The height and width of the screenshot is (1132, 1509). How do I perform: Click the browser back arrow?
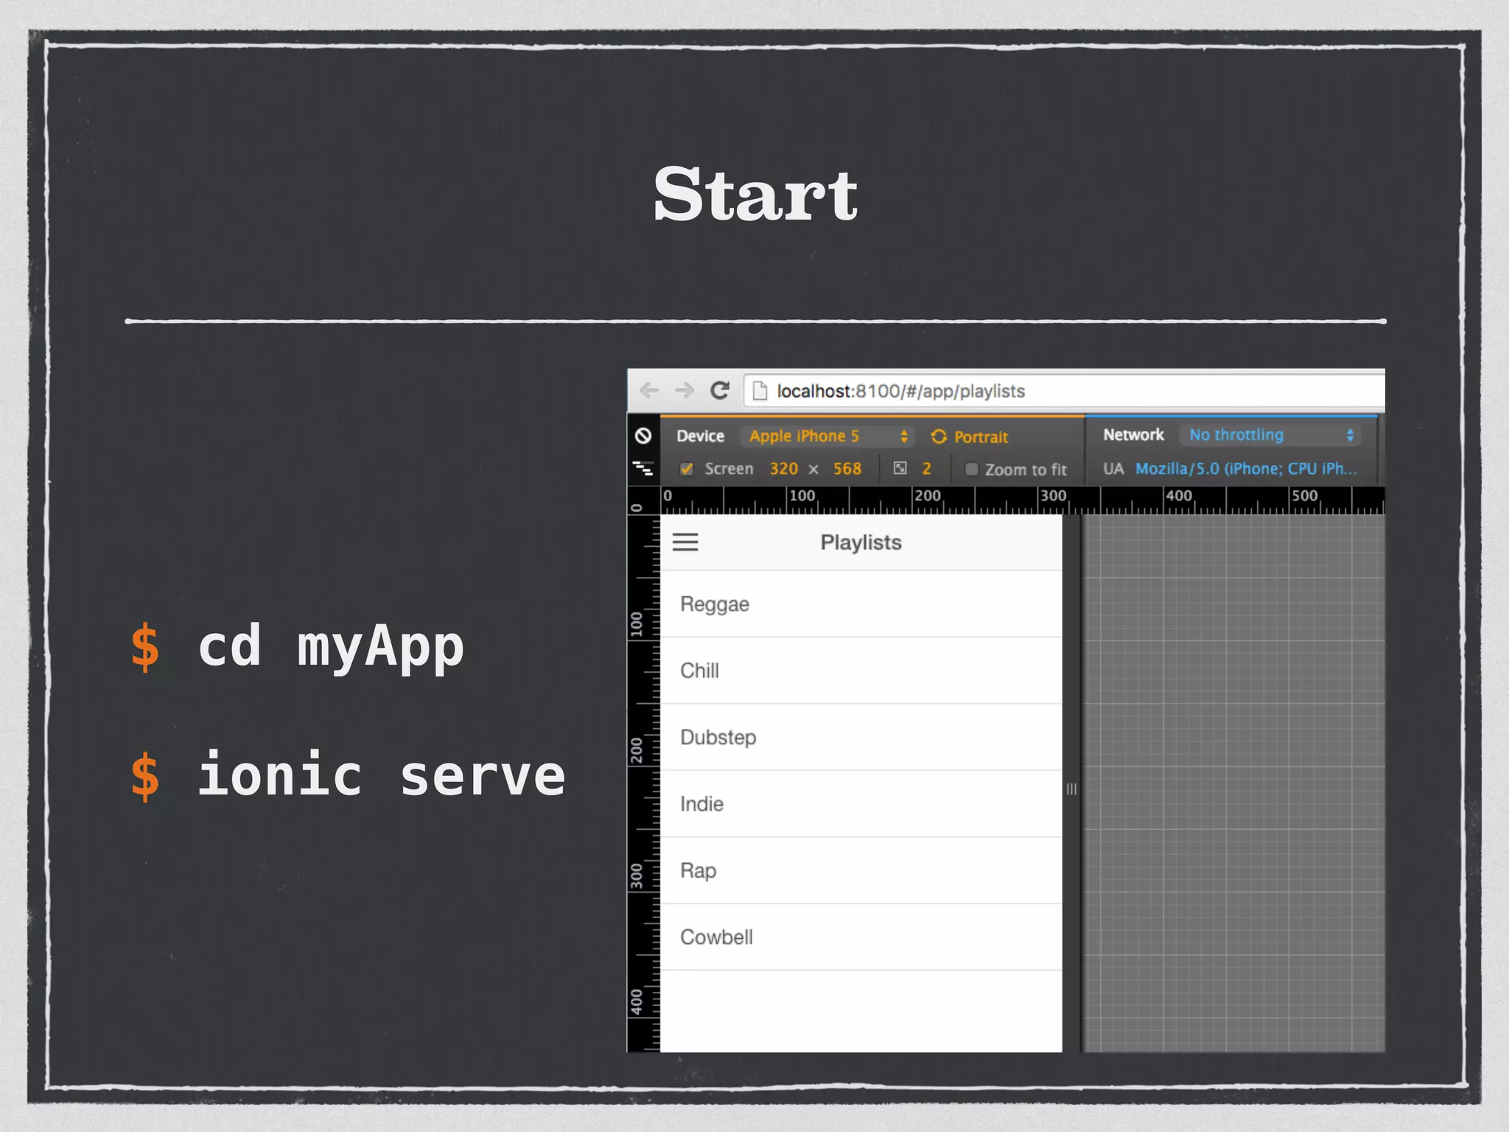click(x=649, y=390)
